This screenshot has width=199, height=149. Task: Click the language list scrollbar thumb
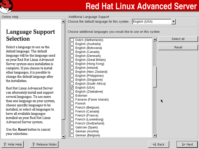coord(155,77)
